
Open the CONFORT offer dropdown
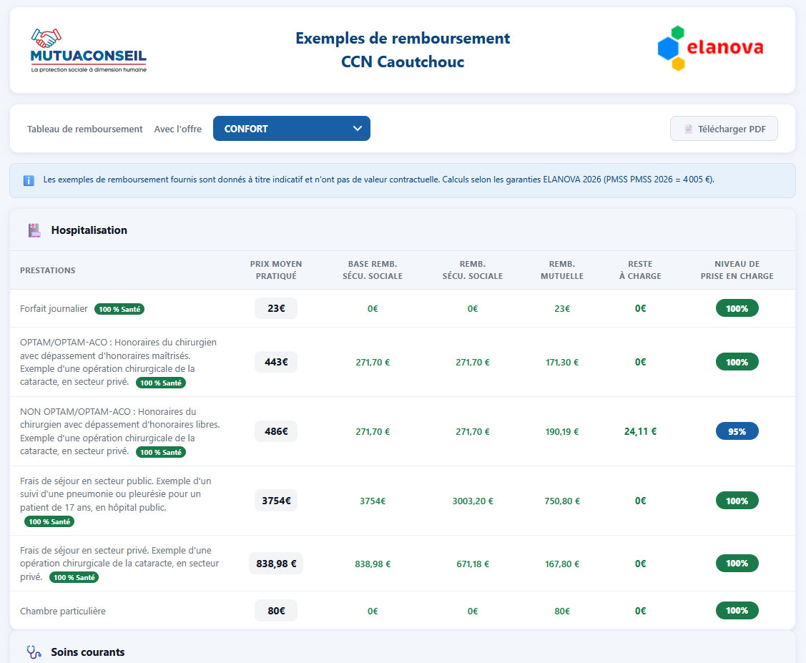point(292,129)
